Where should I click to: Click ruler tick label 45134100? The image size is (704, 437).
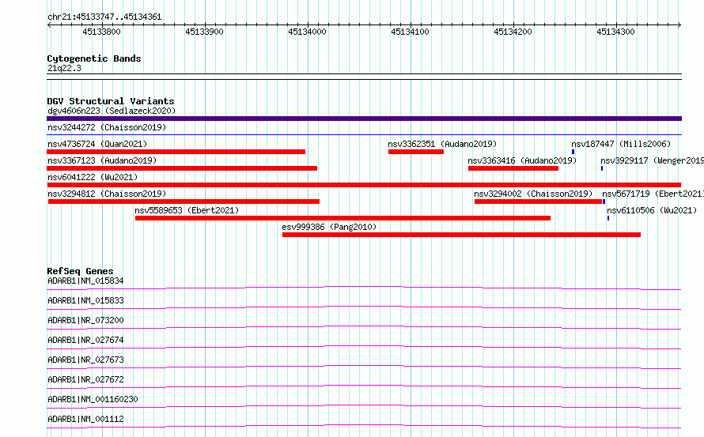(x=410, y=32)
